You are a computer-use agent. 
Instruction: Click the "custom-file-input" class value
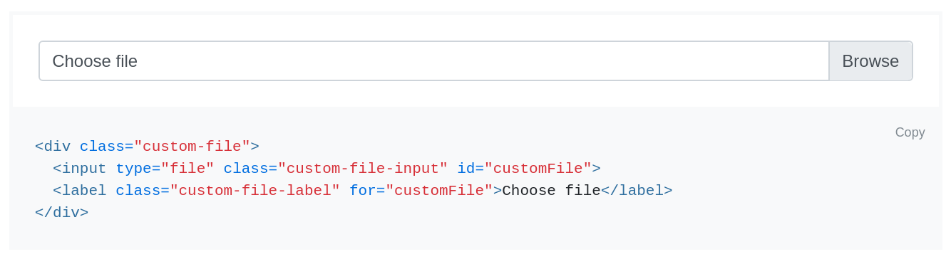click(x=363, y=169)
